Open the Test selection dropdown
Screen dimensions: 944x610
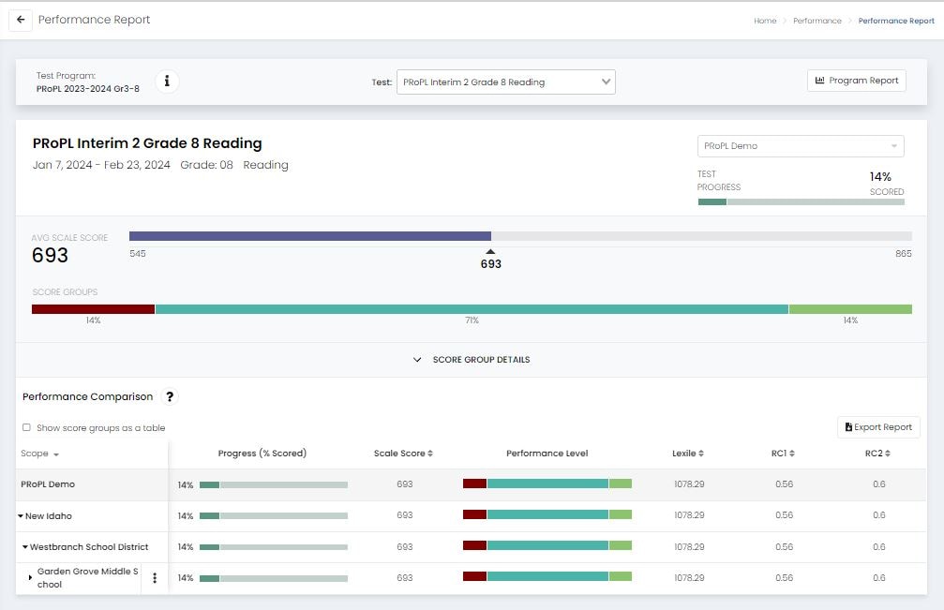505,82
